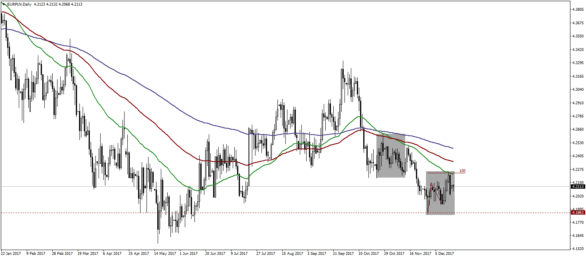Viewport: 586px width, 258px height.
Task: Click the 21 Sep 2017 date label
Action: click(x=343, y=253)
